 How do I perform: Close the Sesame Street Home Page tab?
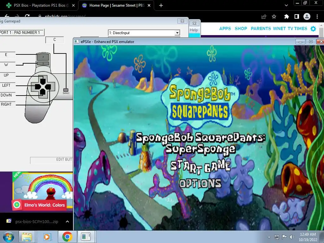coord(149,5)
